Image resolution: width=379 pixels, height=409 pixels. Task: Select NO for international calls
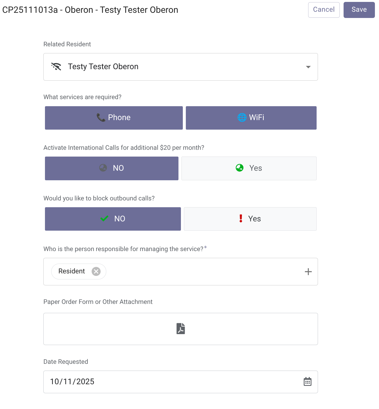[x=111, y=168]
